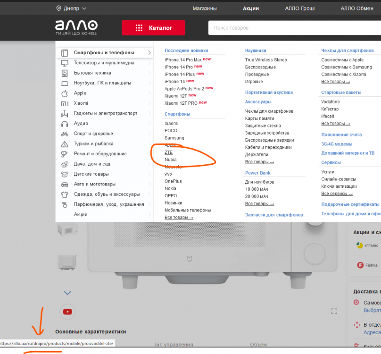Click the Поиск товаров search field
Viewport: 381px width, 354px height.
pyautogui.click(x=292, y=28)
